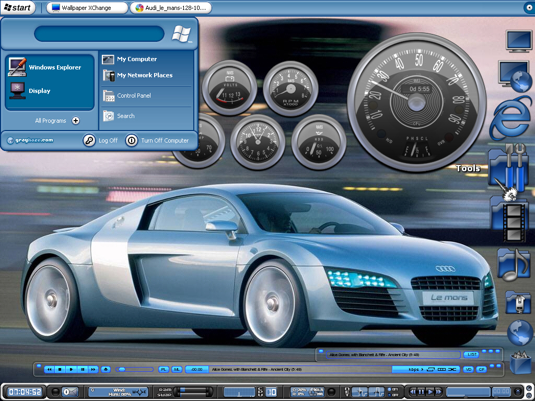Click the email envelope icon in the bottom bar

pyautogui.click(x=70, y=392)
